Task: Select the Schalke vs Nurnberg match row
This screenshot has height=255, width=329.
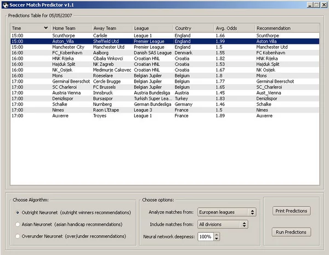Action: [165, 104]
